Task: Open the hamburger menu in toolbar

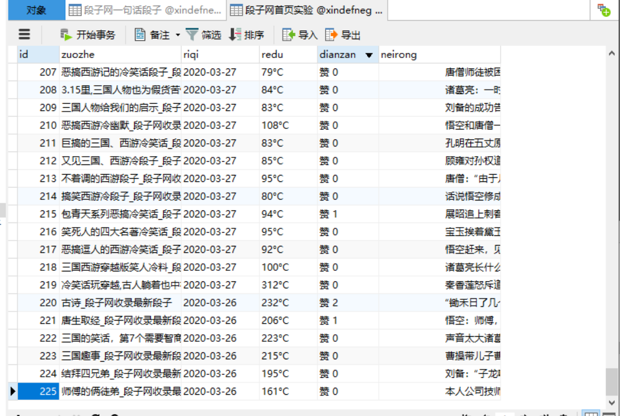Action: tap(25, 35)
